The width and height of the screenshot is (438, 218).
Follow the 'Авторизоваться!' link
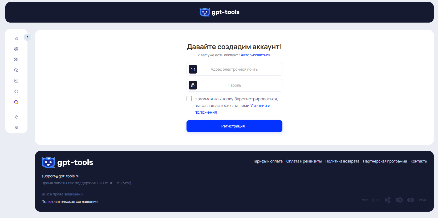(x=256, y=55)
